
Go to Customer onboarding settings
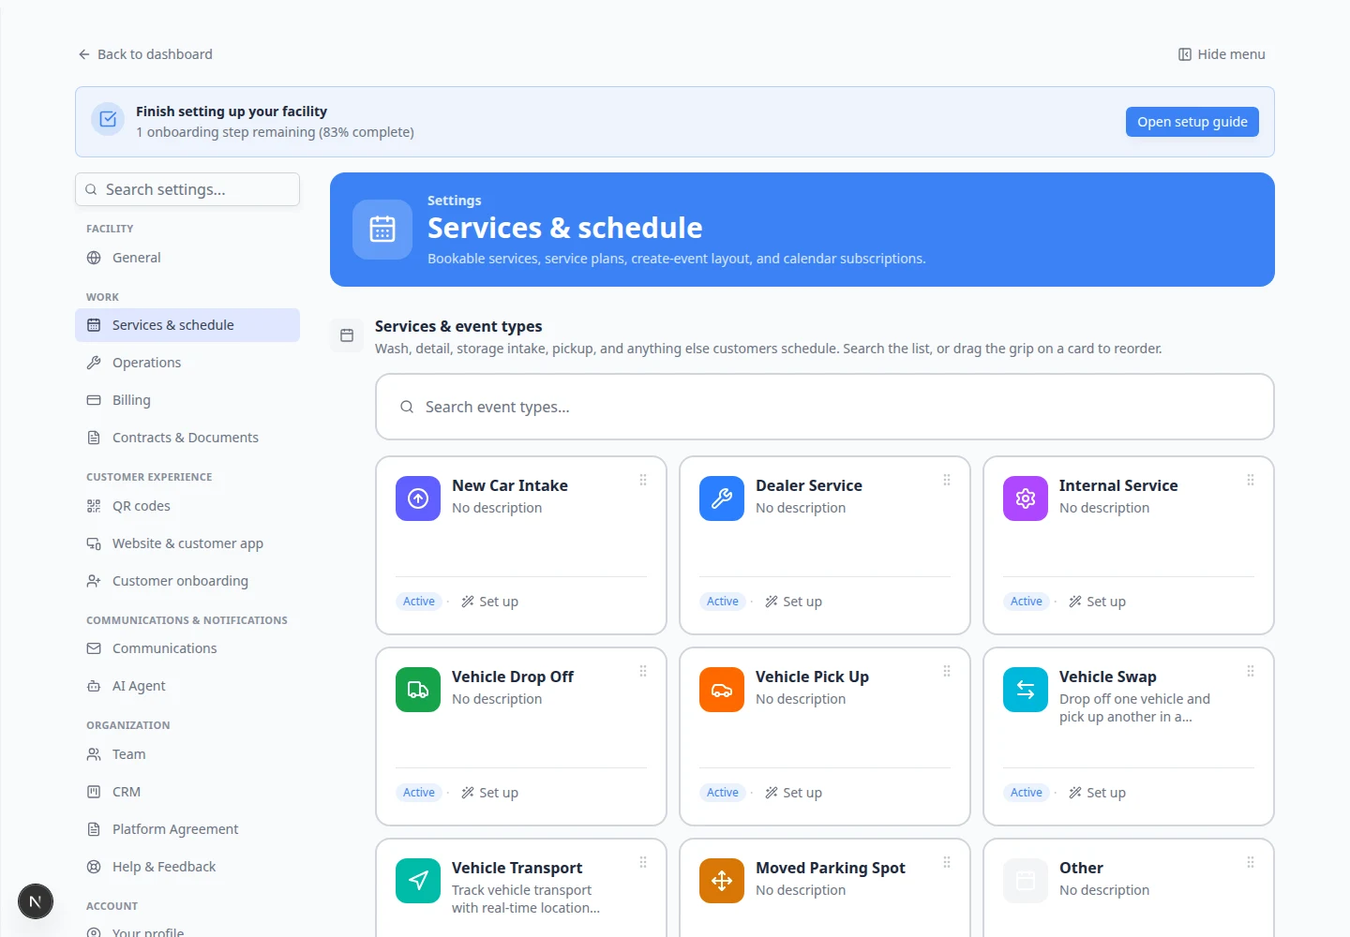click(x=187, y=581)
